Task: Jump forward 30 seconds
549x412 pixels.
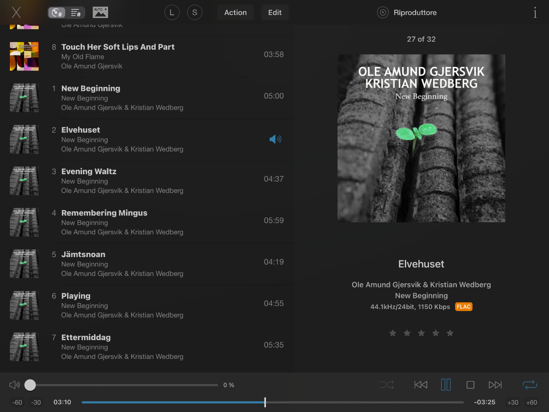Action: 513,403
